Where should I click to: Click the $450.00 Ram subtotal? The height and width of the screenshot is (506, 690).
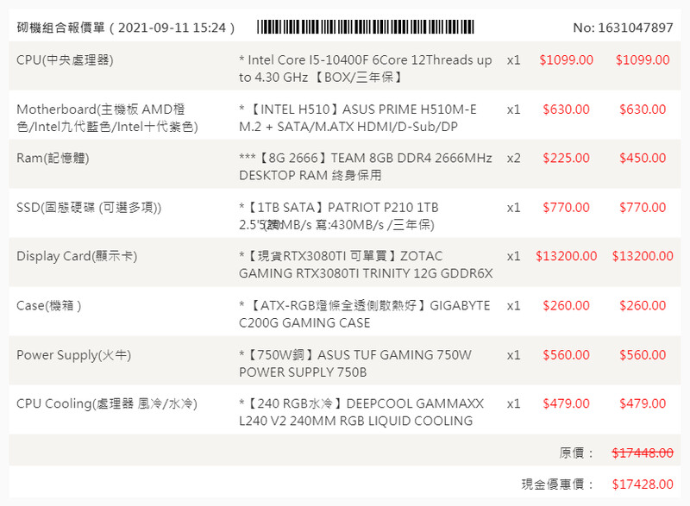(x=643, y=159)
